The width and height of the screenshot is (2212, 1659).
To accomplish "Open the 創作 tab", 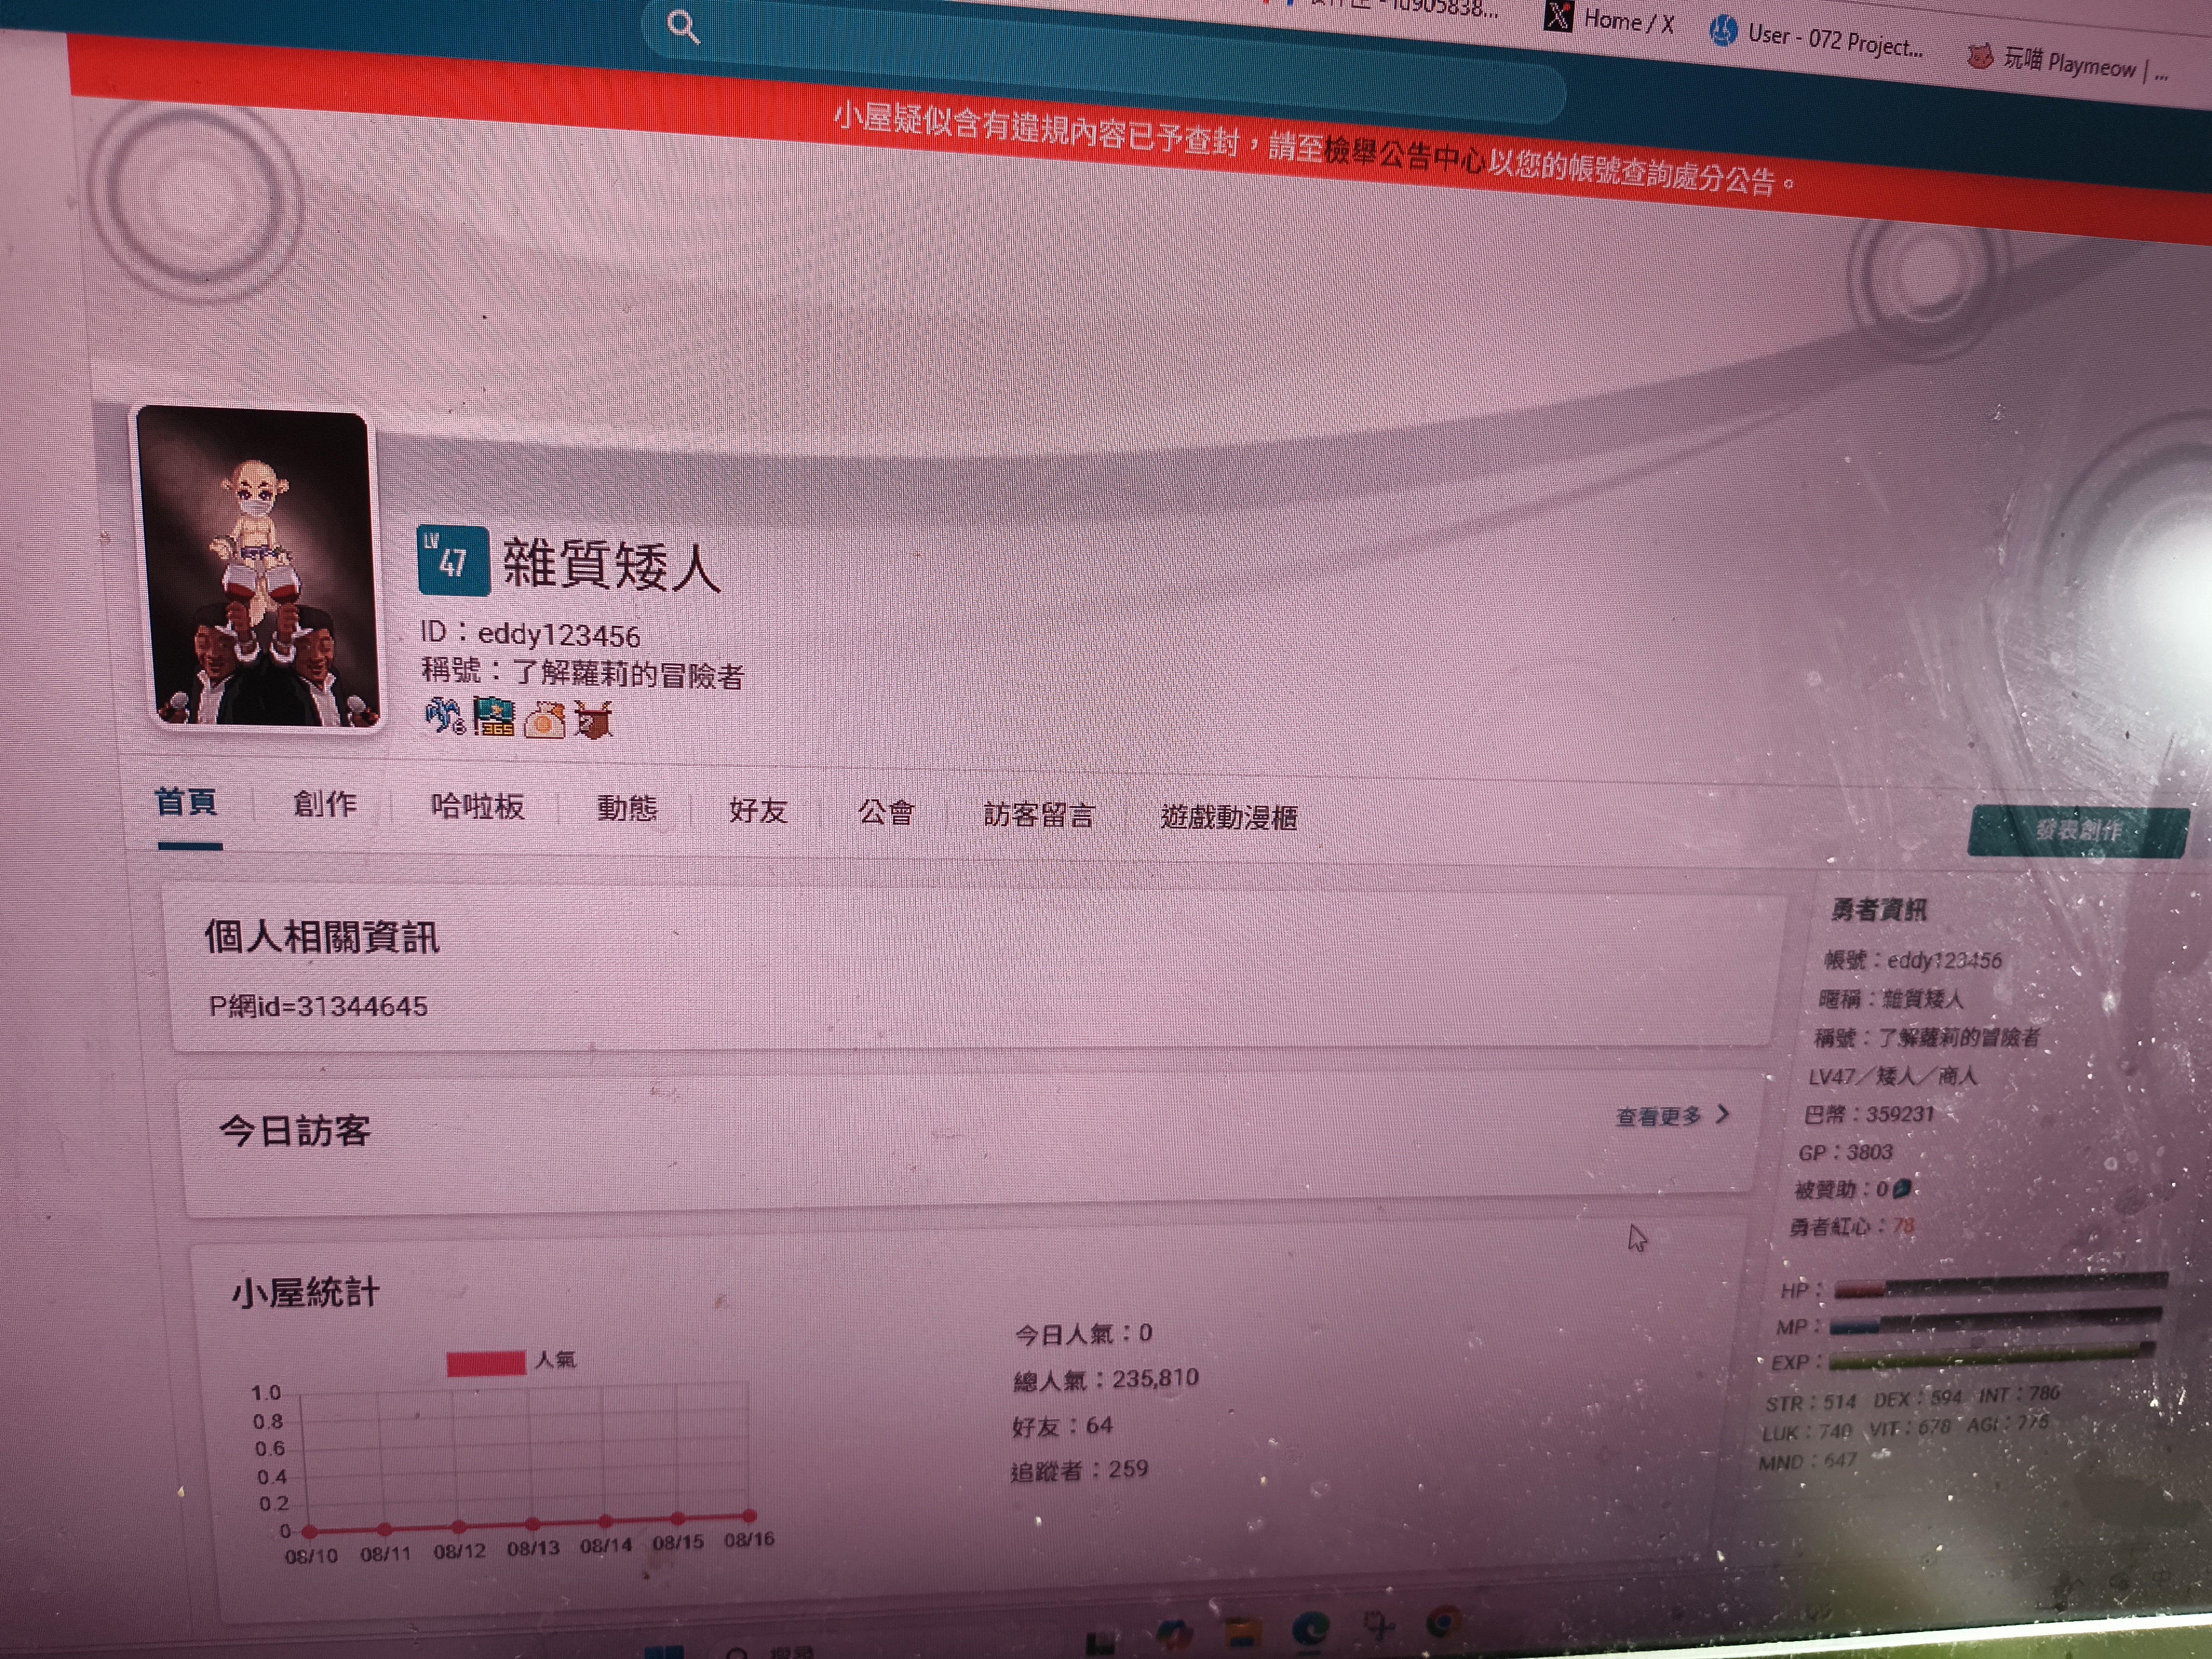I will click(x=325, y=804).
